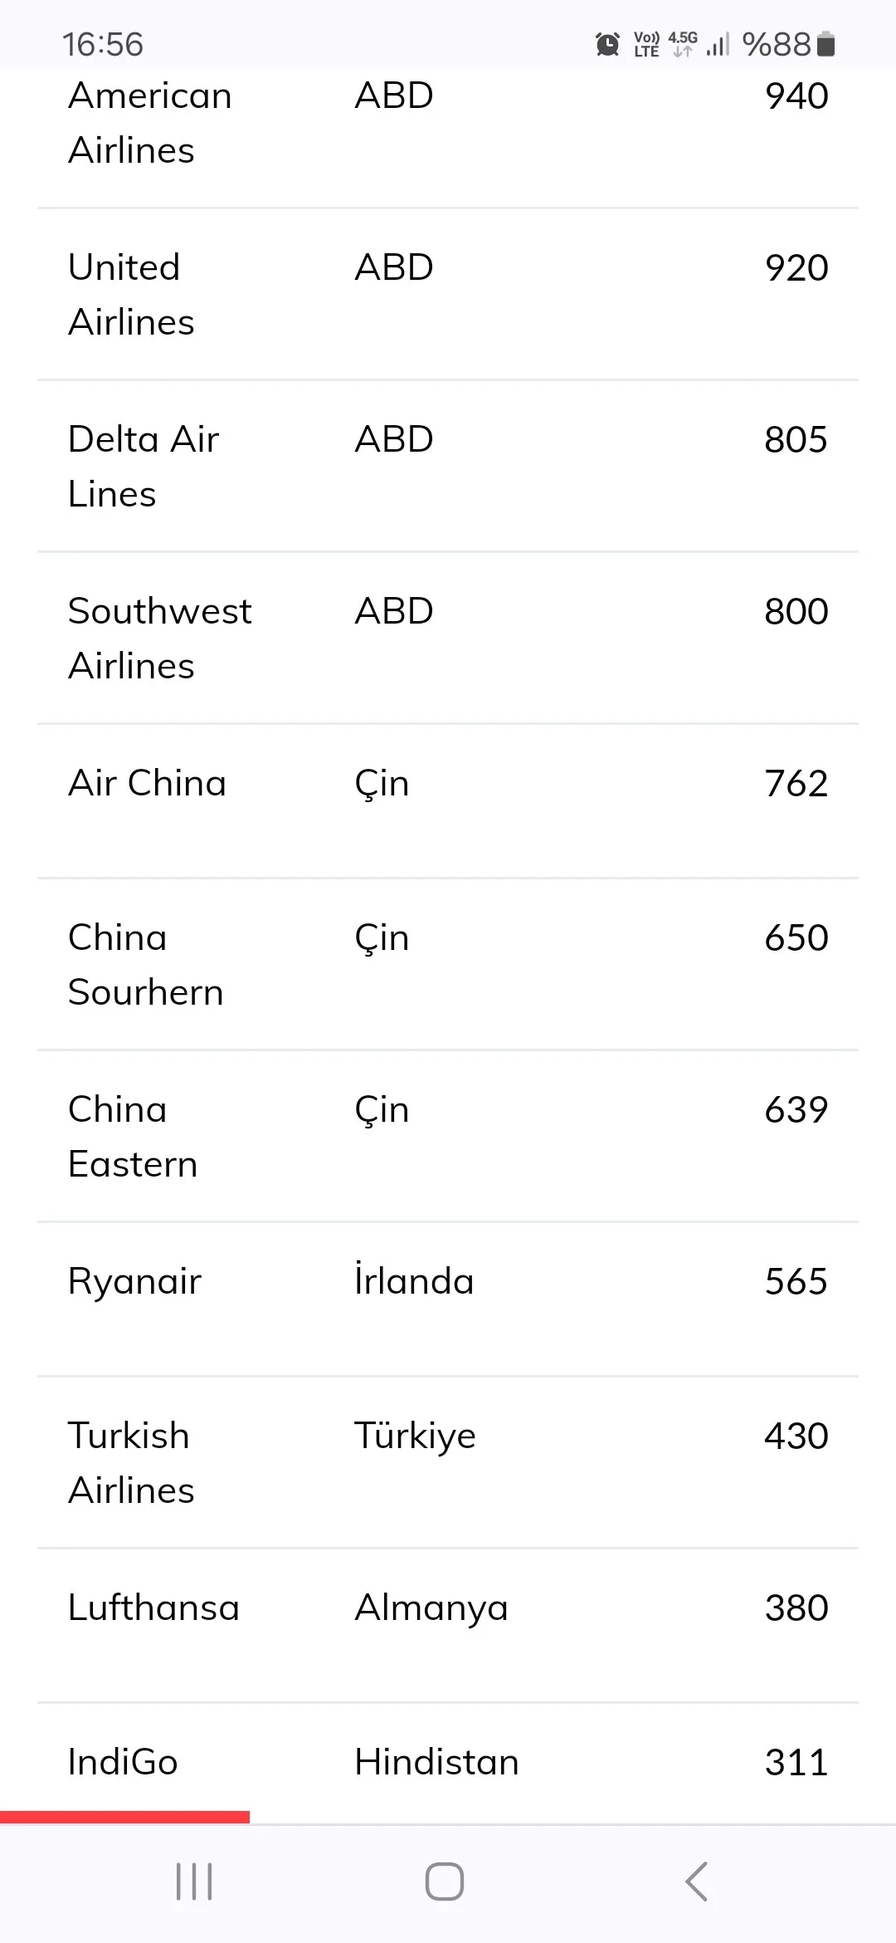Select the American Airlines row name

pos(150,123)
